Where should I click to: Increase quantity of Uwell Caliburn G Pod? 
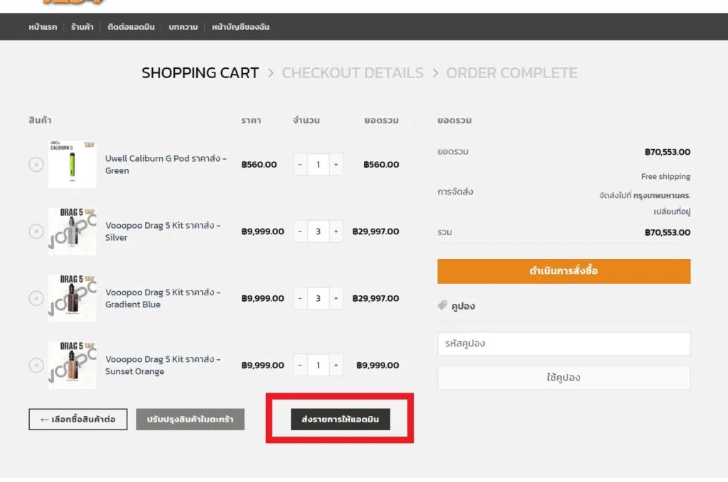336,165
